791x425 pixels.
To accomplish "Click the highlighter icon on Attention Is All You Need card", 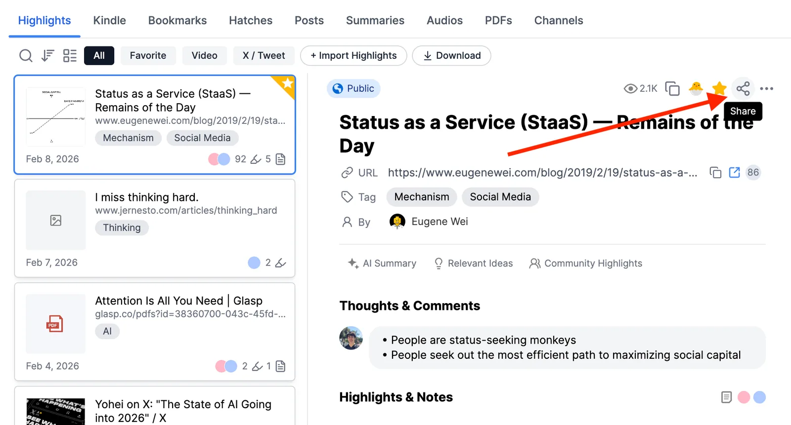I will pos(257,366).
